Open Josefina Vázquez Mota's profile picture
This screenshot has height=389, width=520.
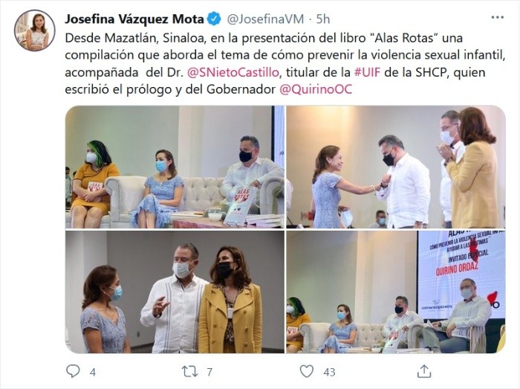[34, 30]
